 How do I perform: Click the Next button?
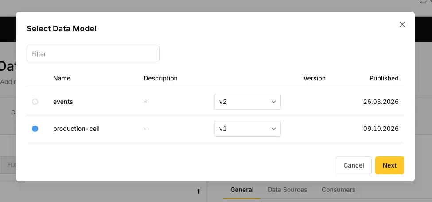[389, 165]
